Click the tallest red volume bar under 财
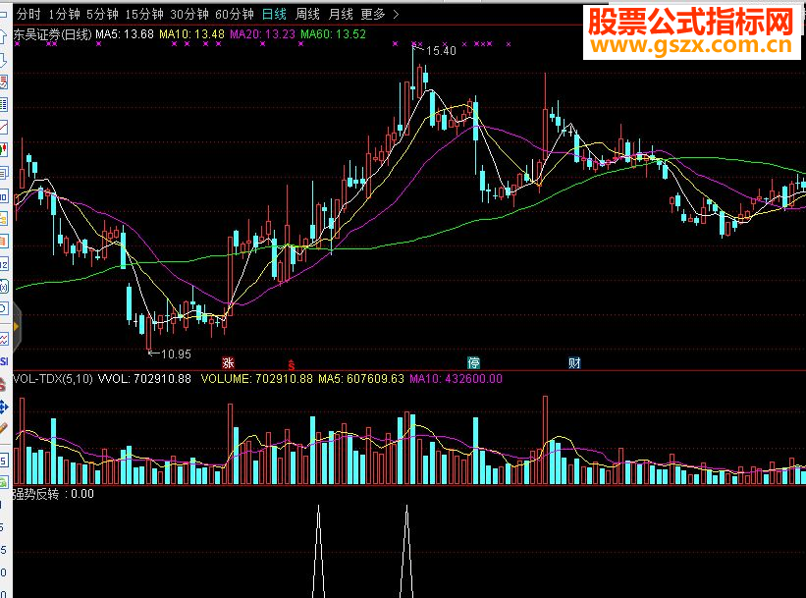 coord(546,440)
